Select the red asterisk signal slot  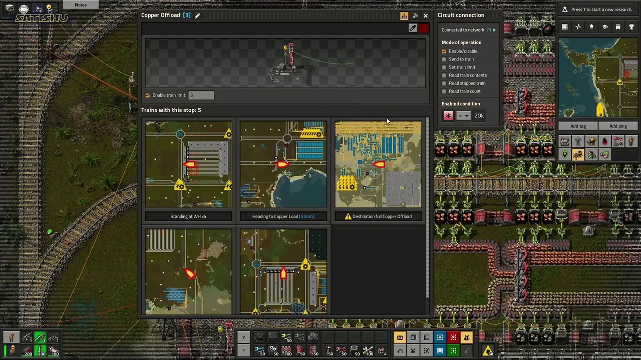[448, 116]
